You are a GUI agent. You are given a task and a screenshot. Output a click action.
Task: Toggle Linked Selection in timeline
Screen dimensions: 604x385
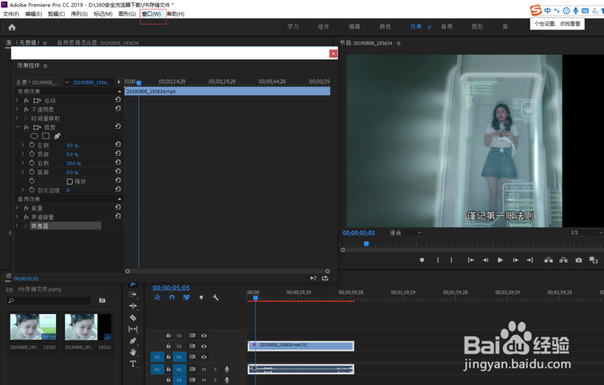point(187,297)
